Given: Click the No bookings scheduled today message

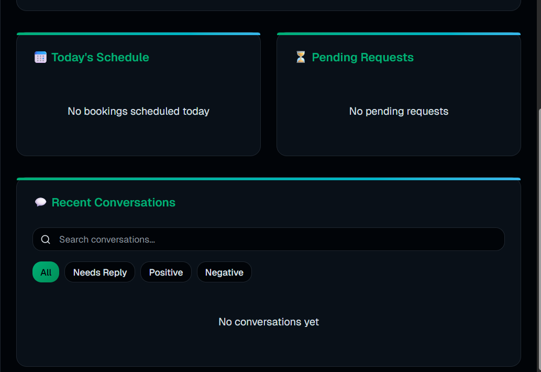Looking at the screenshot, I should pyautogui.click(x=138, y=111).
